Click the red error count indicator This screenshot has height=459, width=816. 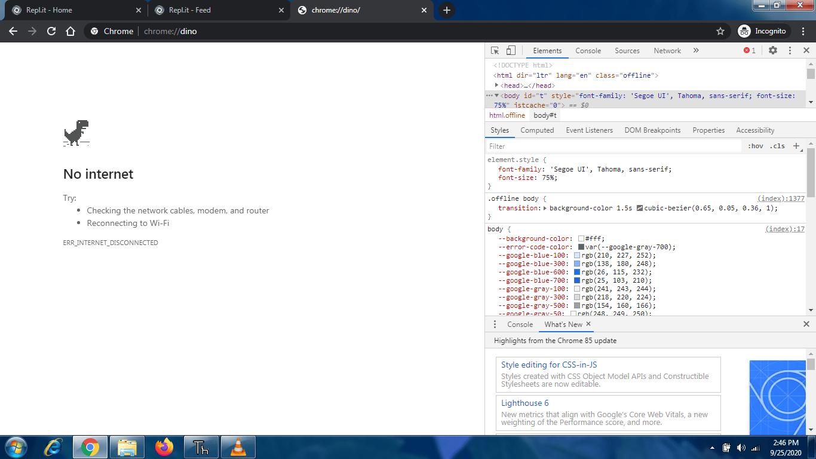tap(750, 51)
